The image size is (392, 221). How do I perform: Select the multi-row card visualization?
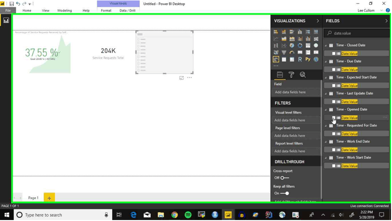308,52
